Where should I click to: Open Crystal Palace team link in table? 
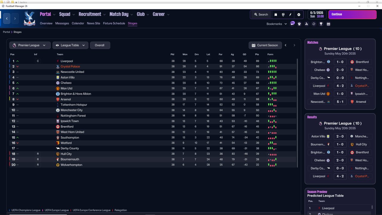tap(70, 67)
